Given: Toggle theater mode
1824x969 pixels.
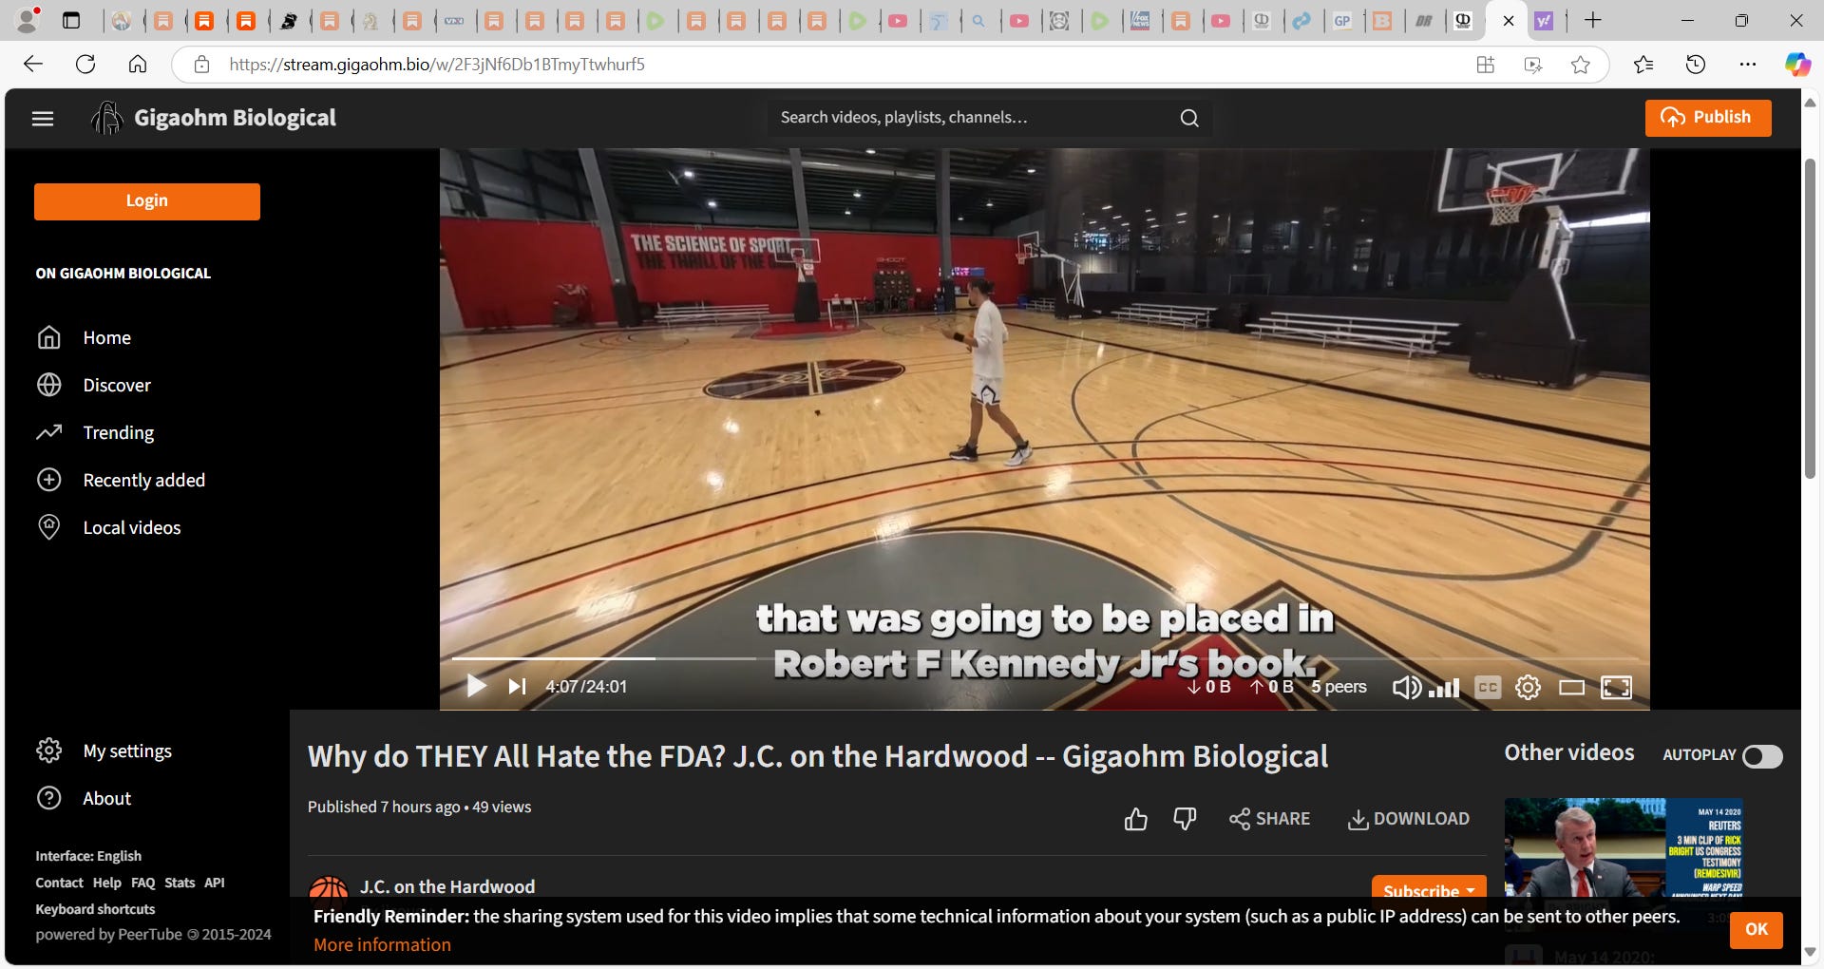Looking at the screenshot, I should pos(1571,687).
